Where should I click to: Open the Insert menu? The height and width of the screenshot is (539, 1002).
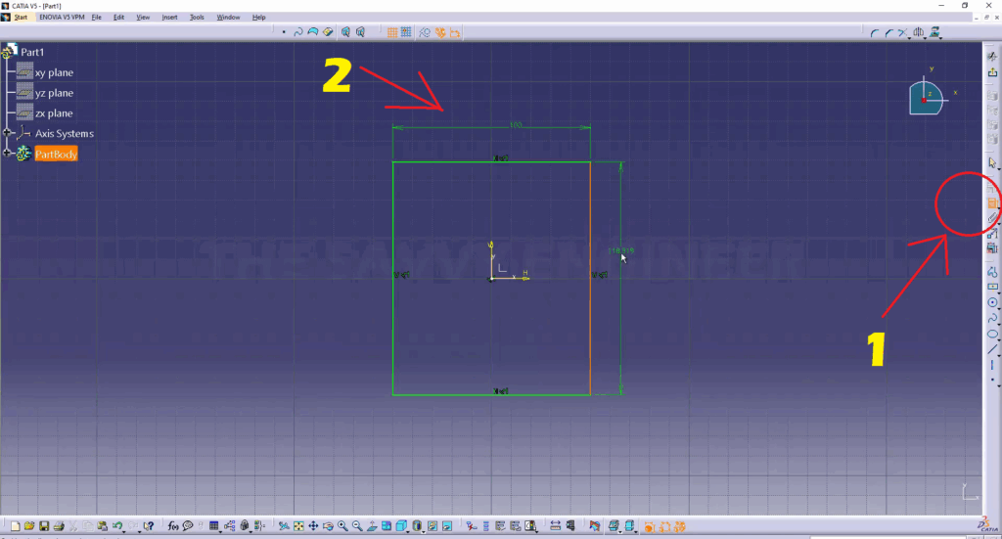coord(170,18)
